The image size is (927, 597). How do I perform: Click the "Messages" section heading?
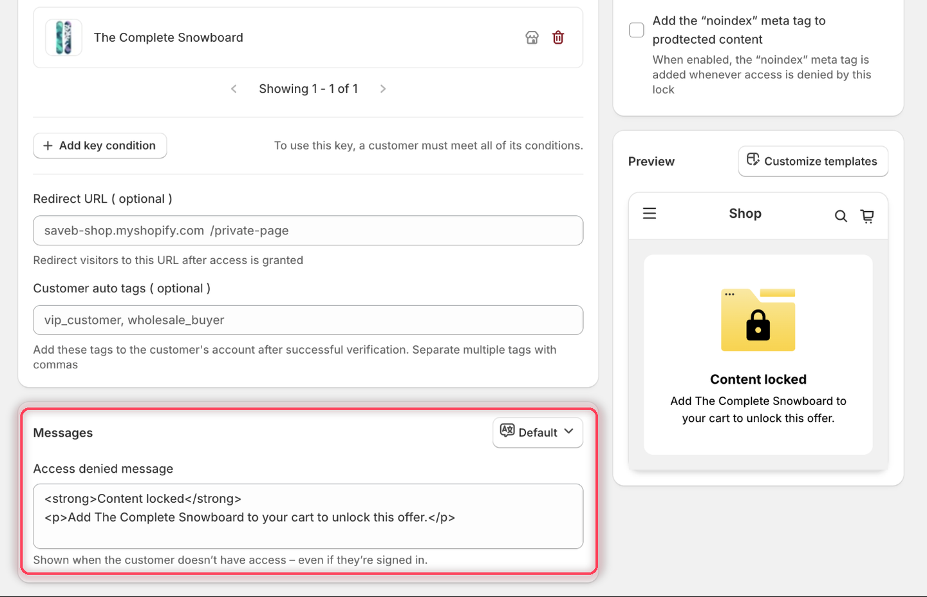click(63, 433)
